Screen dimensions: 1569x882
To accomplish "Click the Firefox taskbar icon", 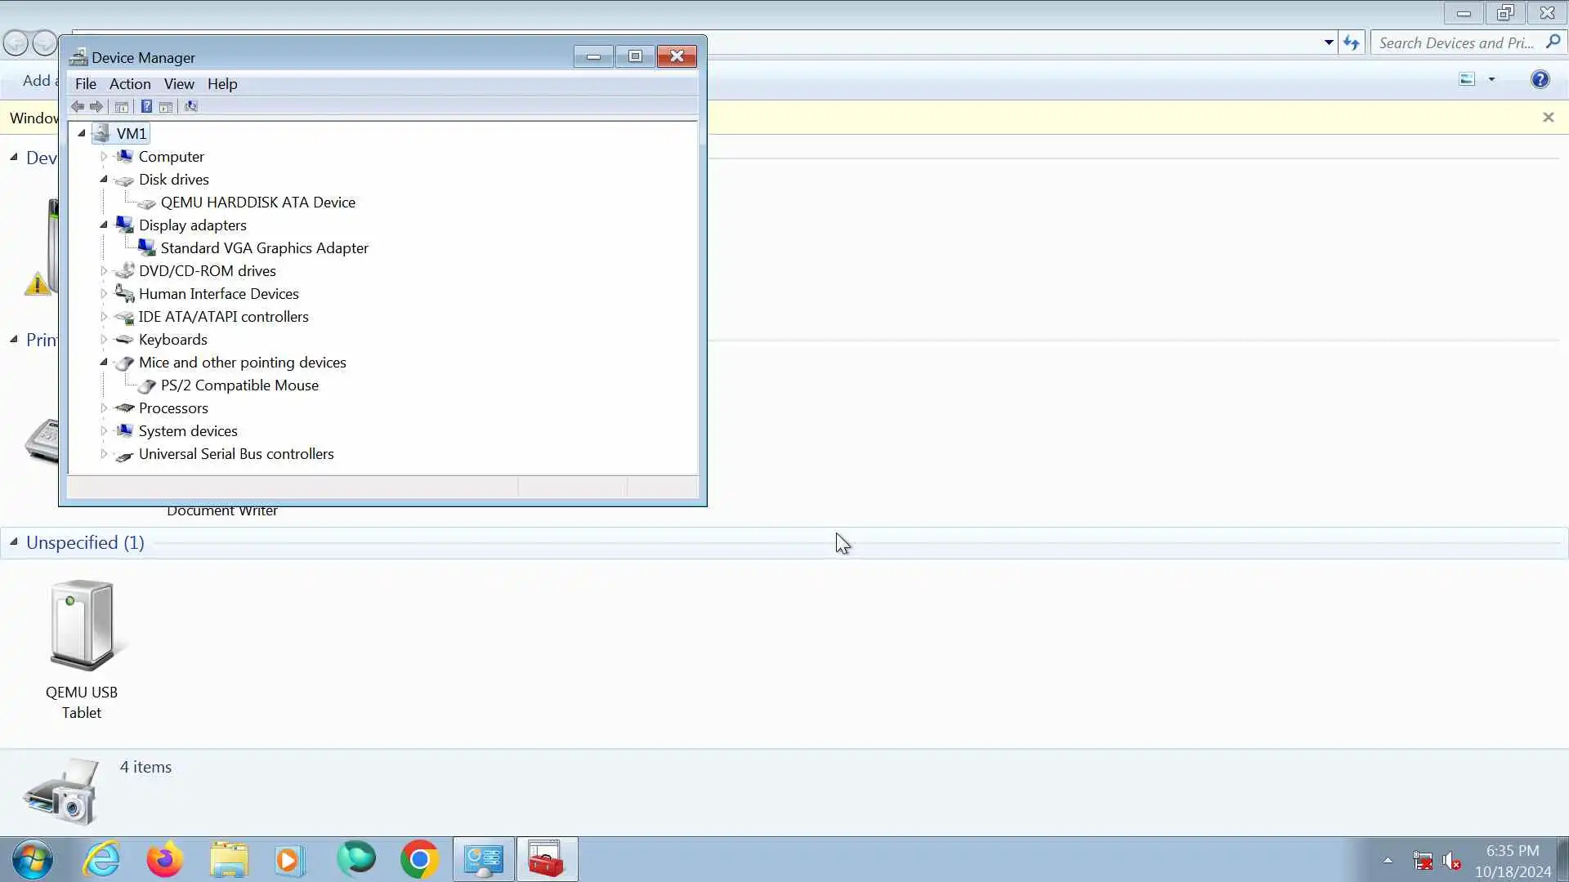I will point(164,859).
